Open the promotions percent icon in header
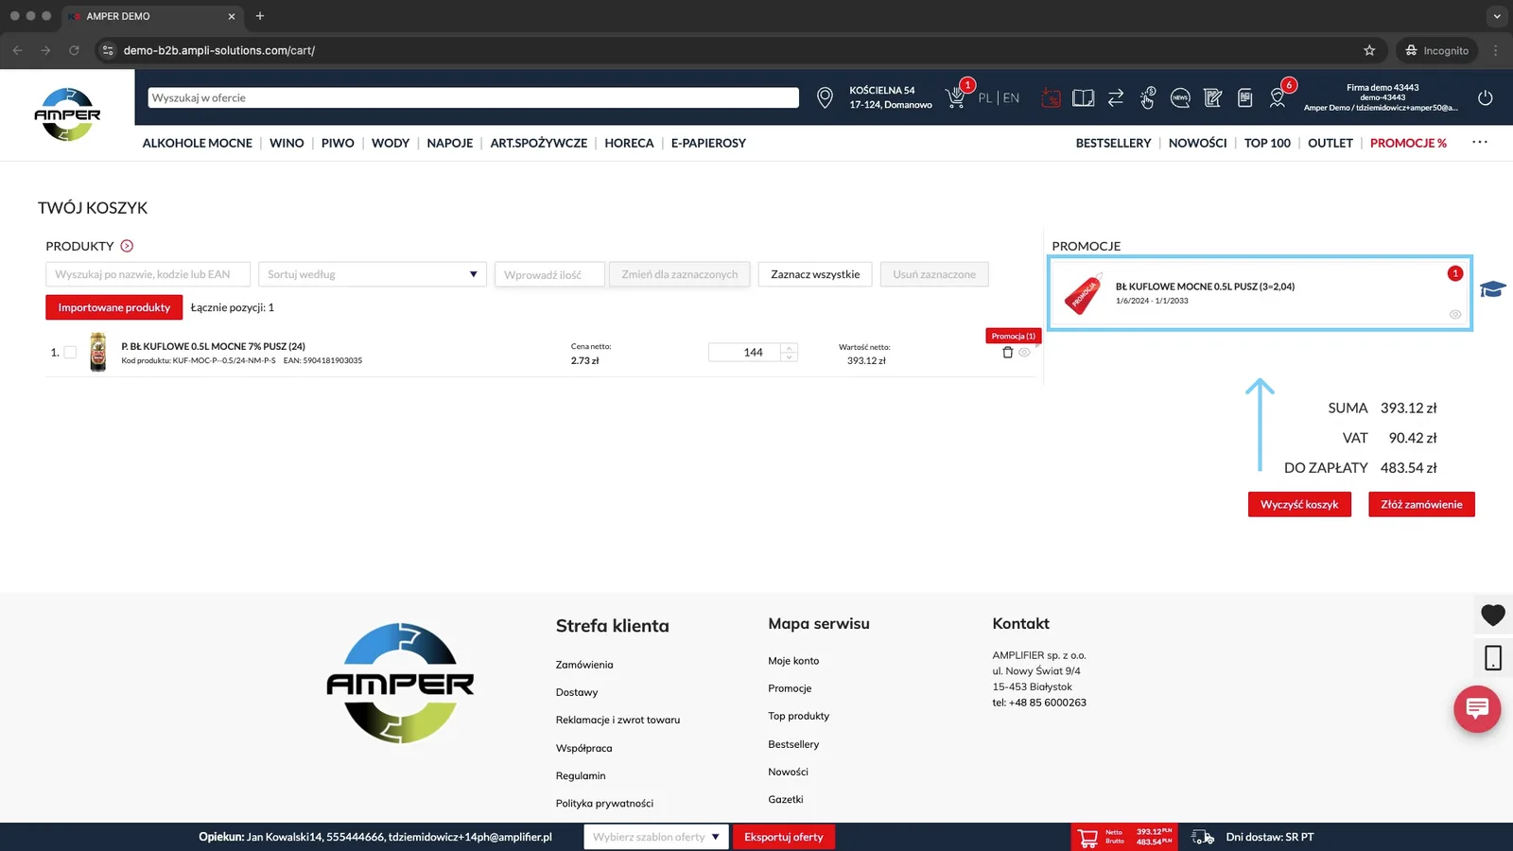 click(x=1051, y=98)
